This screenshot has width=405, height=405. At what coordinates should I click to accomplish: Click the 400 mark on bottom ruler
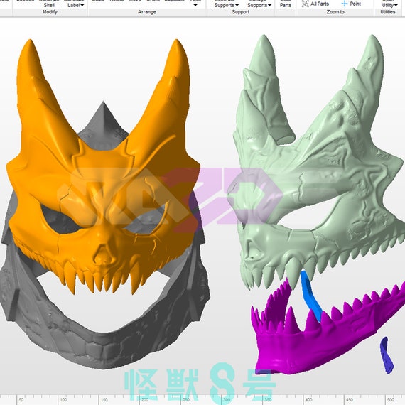pos(308,400)
